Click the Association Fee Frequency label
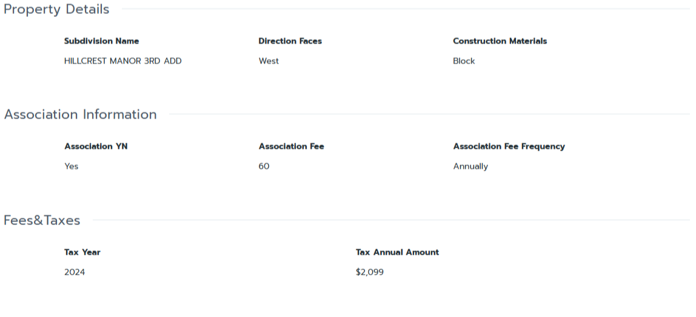Viewport: 696px width, 317px height. tap(509, 146)
